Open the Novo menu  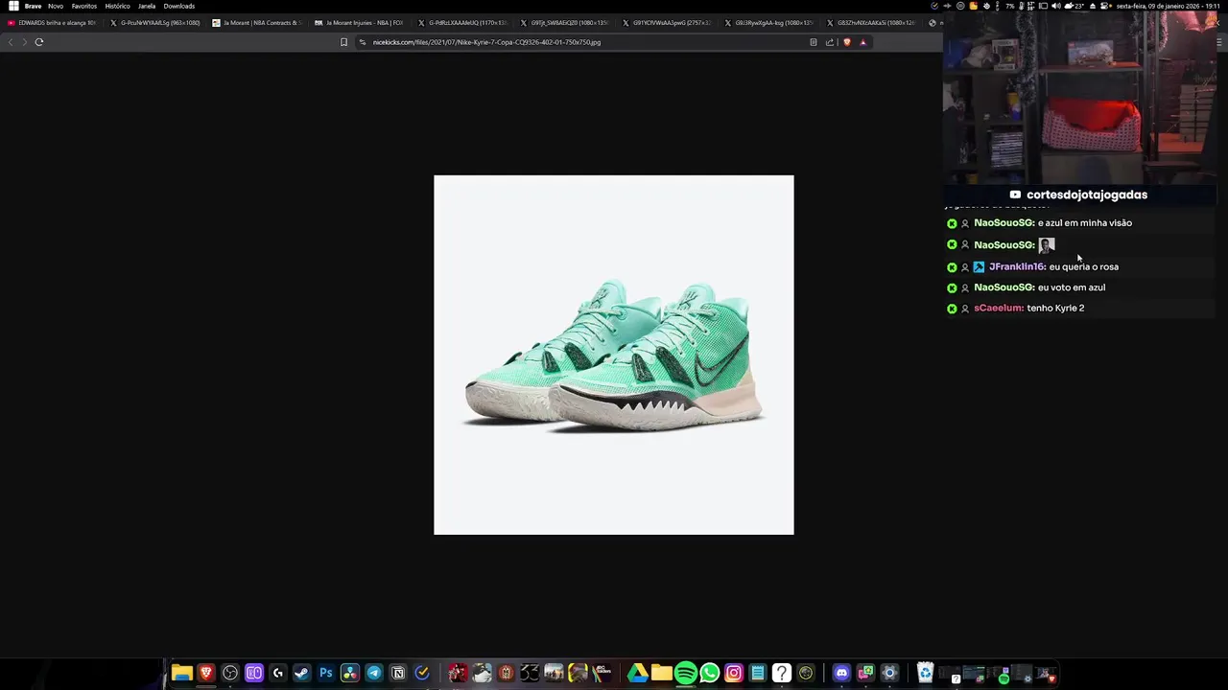point(56,6)
